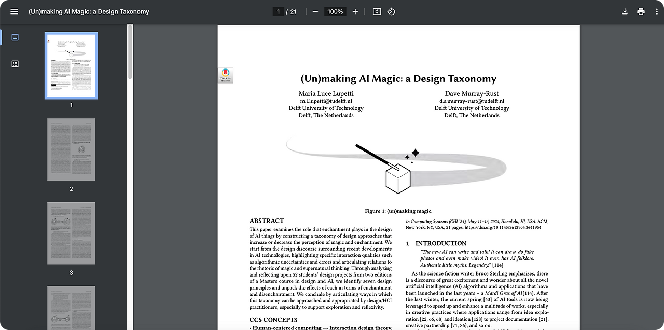The image size is (664, 330).
Task: Click the magic wand and cube figure
Action: point(397,165)
